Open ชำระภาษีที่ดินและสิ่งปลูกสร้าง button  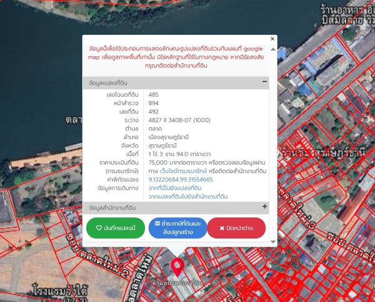pos(177,228)
